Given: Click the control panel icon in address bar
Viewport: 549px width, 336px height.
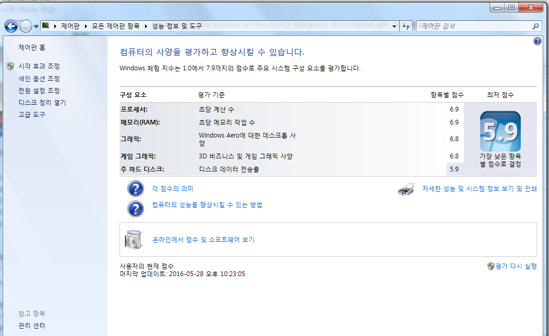Looking at the screenshot, I should click(45, 26).
